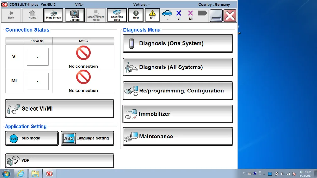Click the ERT warning triangle button
317x178 pixels.
[x=152, y=15]
